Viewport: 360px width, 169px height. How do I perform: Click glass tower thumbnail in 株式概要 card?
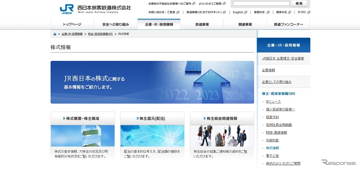(83, 136)
